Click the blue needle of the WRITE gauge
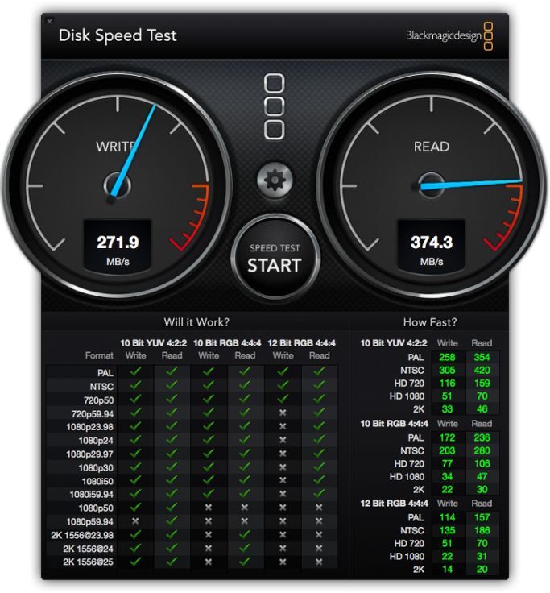The height and width of the screenshot is (593, 550). (x=134, y=150)
